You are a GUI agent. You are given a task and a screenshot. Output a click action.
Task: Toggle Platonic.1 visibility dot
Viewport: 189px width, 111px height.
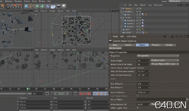click(x=137, y=24)
